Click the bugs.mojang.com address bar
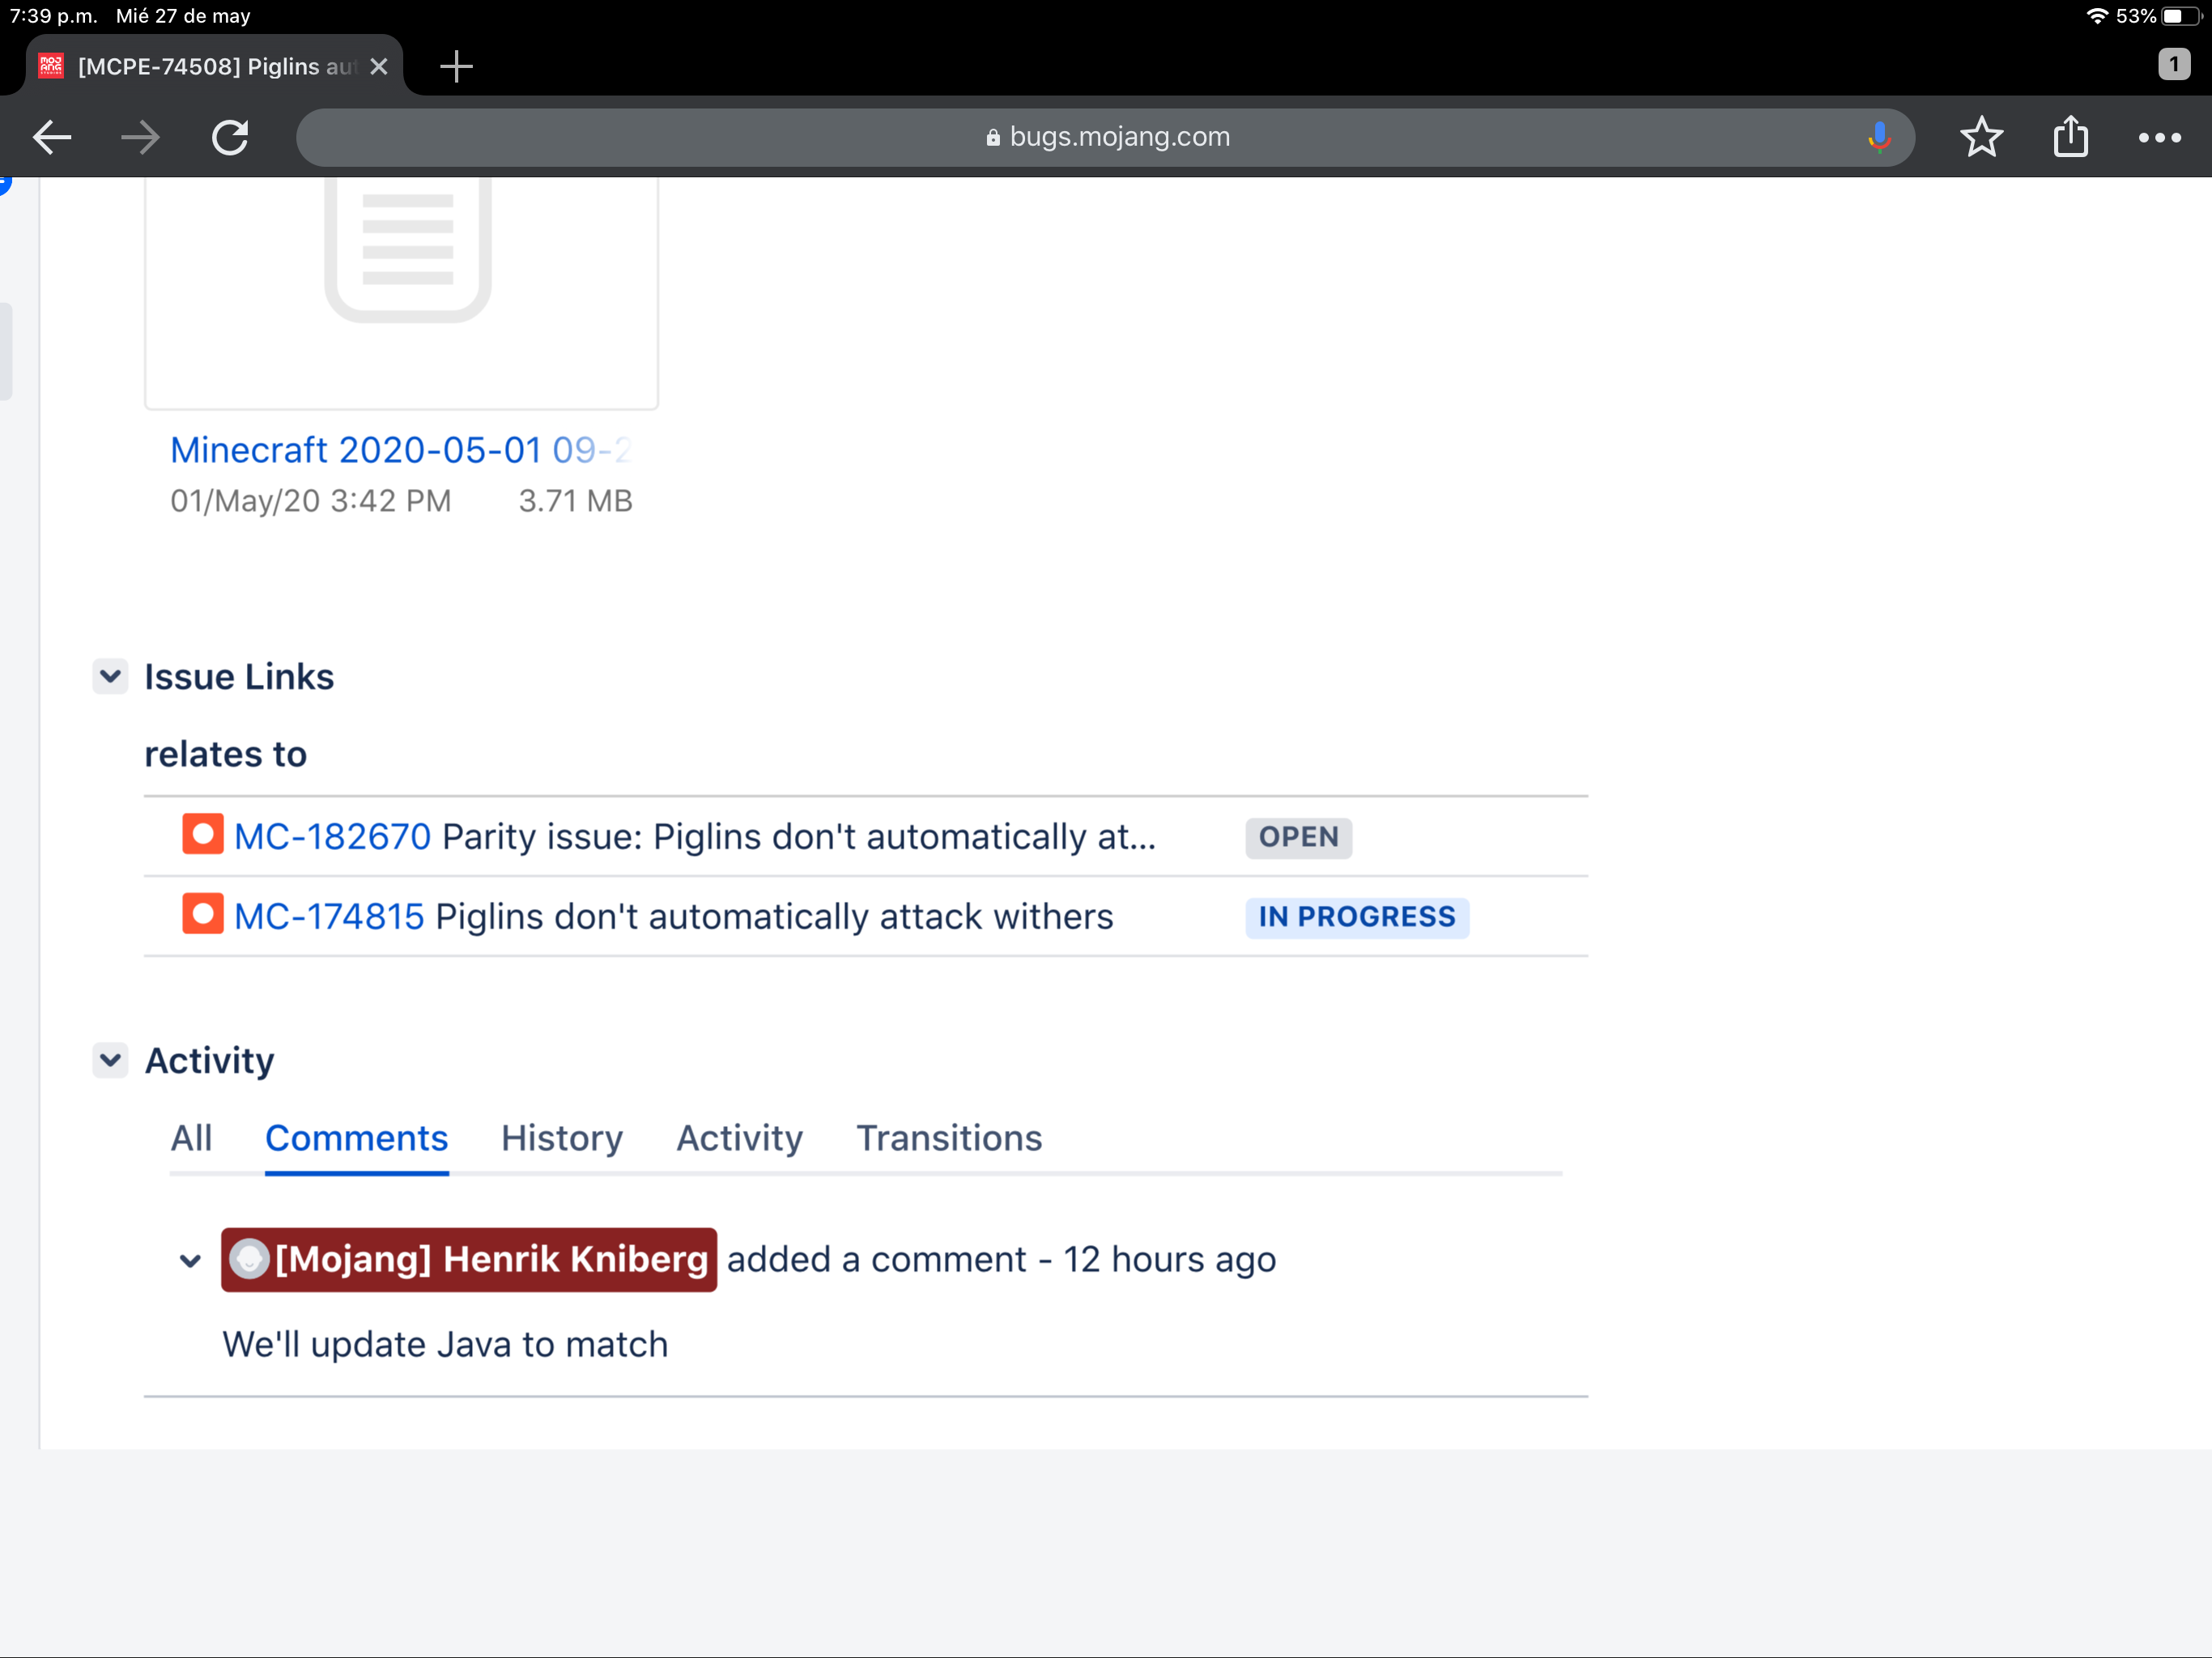The width and height of the screenshot is (2212, 1658). pyautogui.click(x=1105, y=137)
